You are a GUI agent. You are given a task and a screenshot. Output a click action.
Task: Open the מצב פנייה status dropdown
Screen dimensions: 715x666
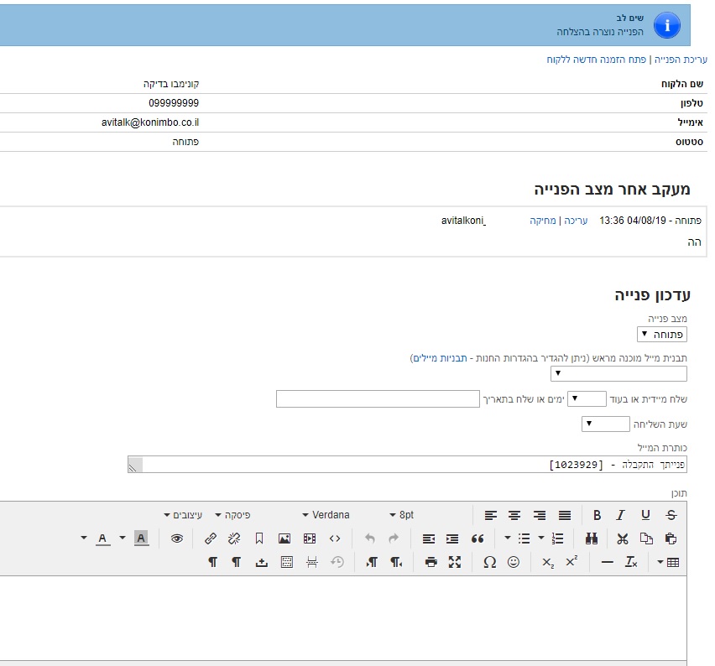tap(662, 334)
